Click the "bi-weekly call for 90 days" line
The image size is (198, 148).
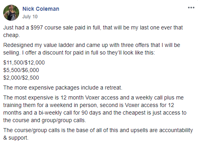coord(95,113)
